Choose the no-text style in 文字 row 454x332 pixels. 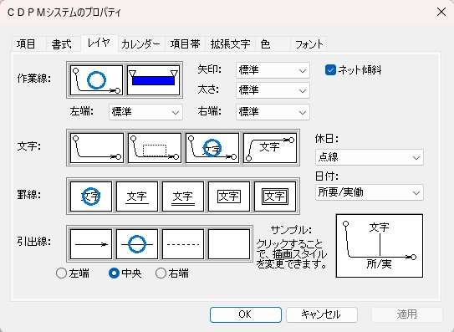tap(97, 148)
